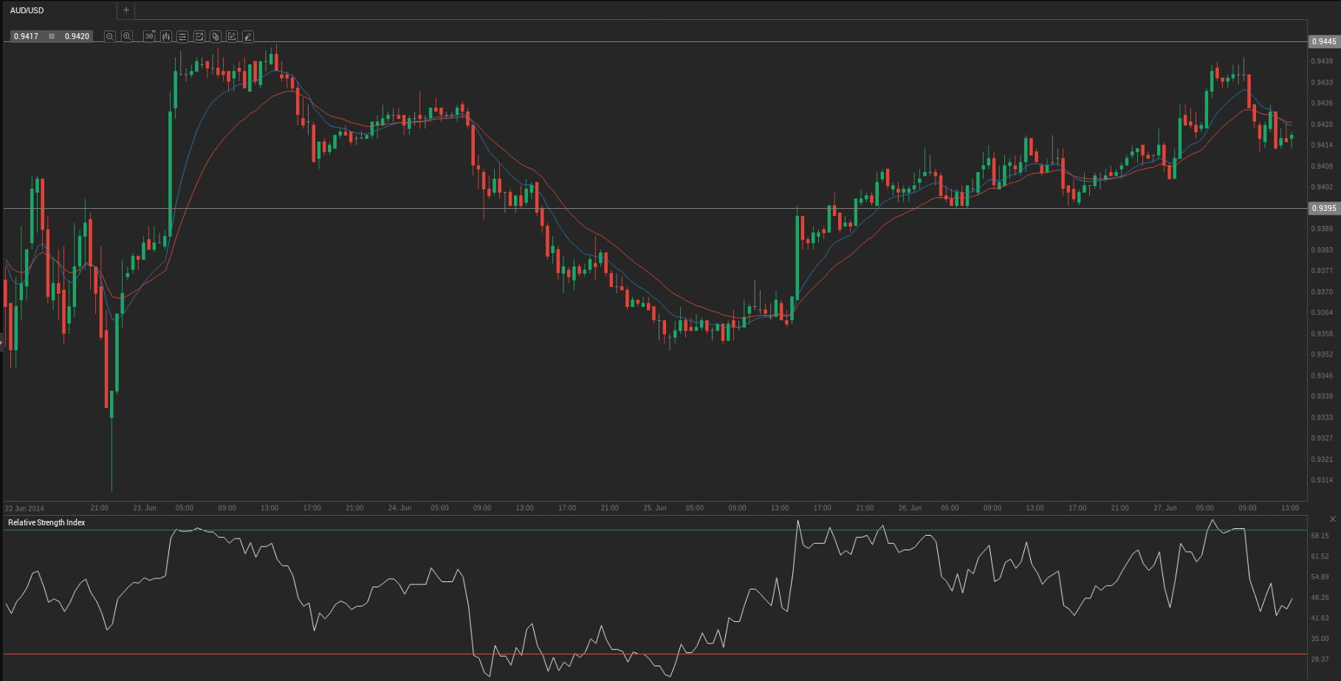The image size is (1341, 681).
Task: Click the 0.9420 buy price button
Action: [77, 36]
